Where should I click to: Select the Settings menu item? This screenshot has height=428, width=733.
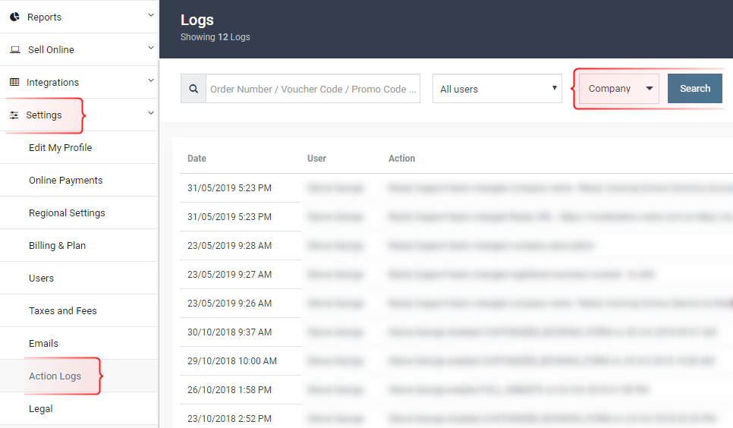point(79,115)
